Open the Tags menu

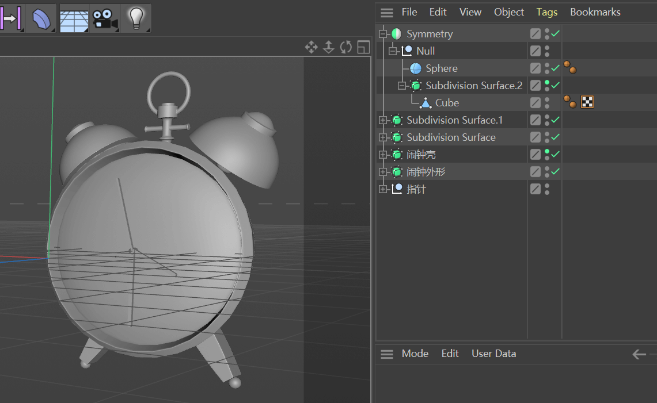547,12
